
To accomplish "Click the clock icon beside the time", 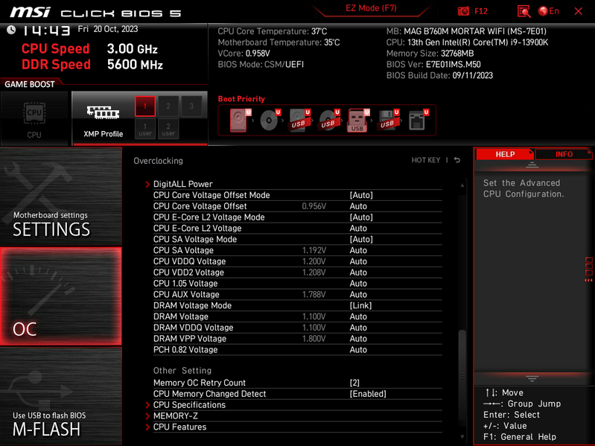I will coord(11,30).
